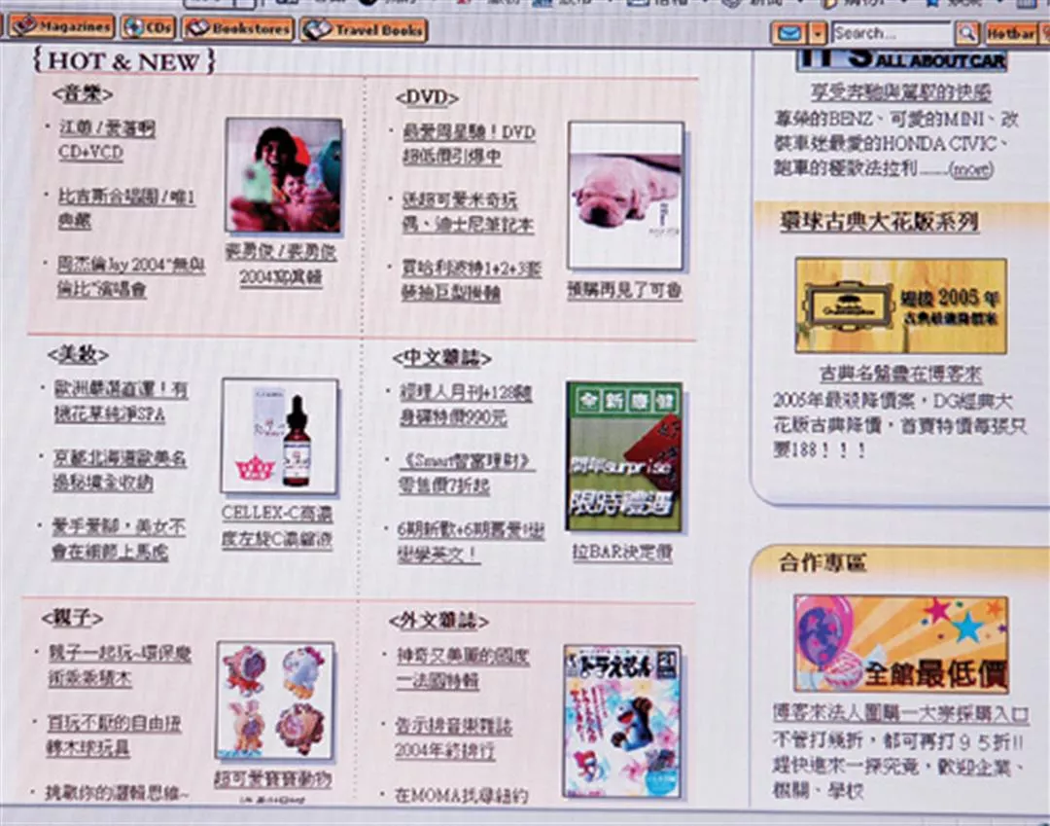The width and height of the screenshot is (1050, 826).
Task: Expand the dropdown arrow beside the mail icon
Action: (x=819, y=33)
